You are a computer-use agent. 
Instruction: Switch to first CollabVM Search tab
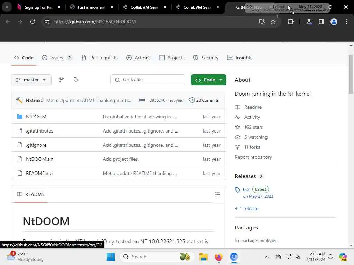pyautogui.click(x=141, y=7)
